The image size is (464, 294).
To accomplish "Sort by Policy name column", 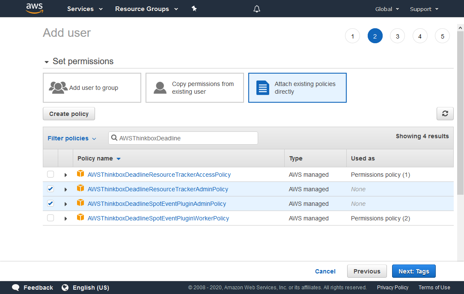I will tap(99, 158).
